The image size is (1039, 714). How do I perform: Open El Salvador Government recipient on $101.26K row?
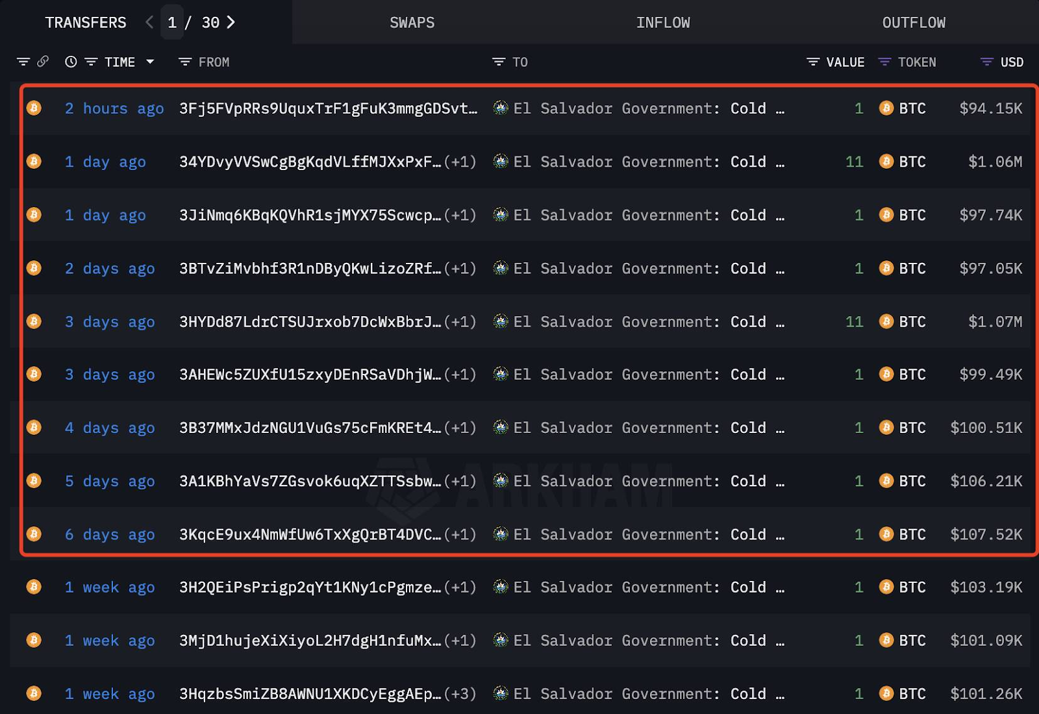[x=649, y=694]
